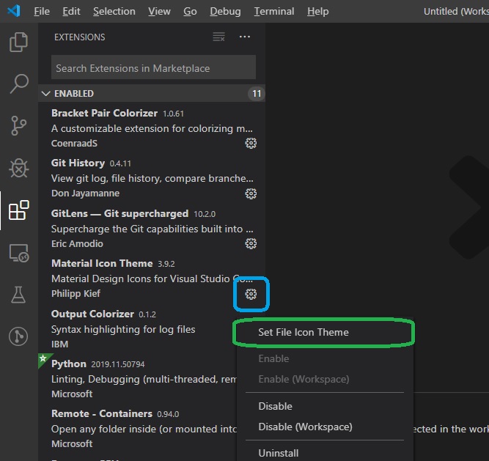Click the CoenraadS publisher name
The height and width of the screenshot is (461, 489).
coord(74,144)
